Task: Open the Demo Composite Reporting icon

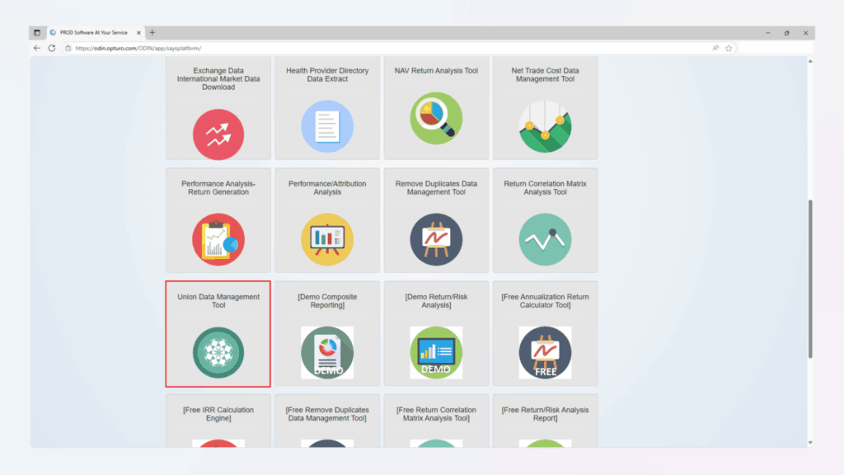Action: coord(327,353)
